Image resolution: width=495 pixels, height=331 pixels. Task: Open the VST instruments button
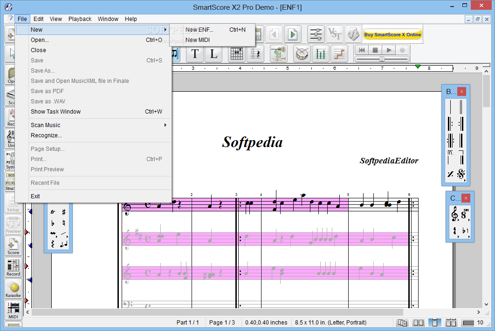pyautogui.click(x=334, y=34)
